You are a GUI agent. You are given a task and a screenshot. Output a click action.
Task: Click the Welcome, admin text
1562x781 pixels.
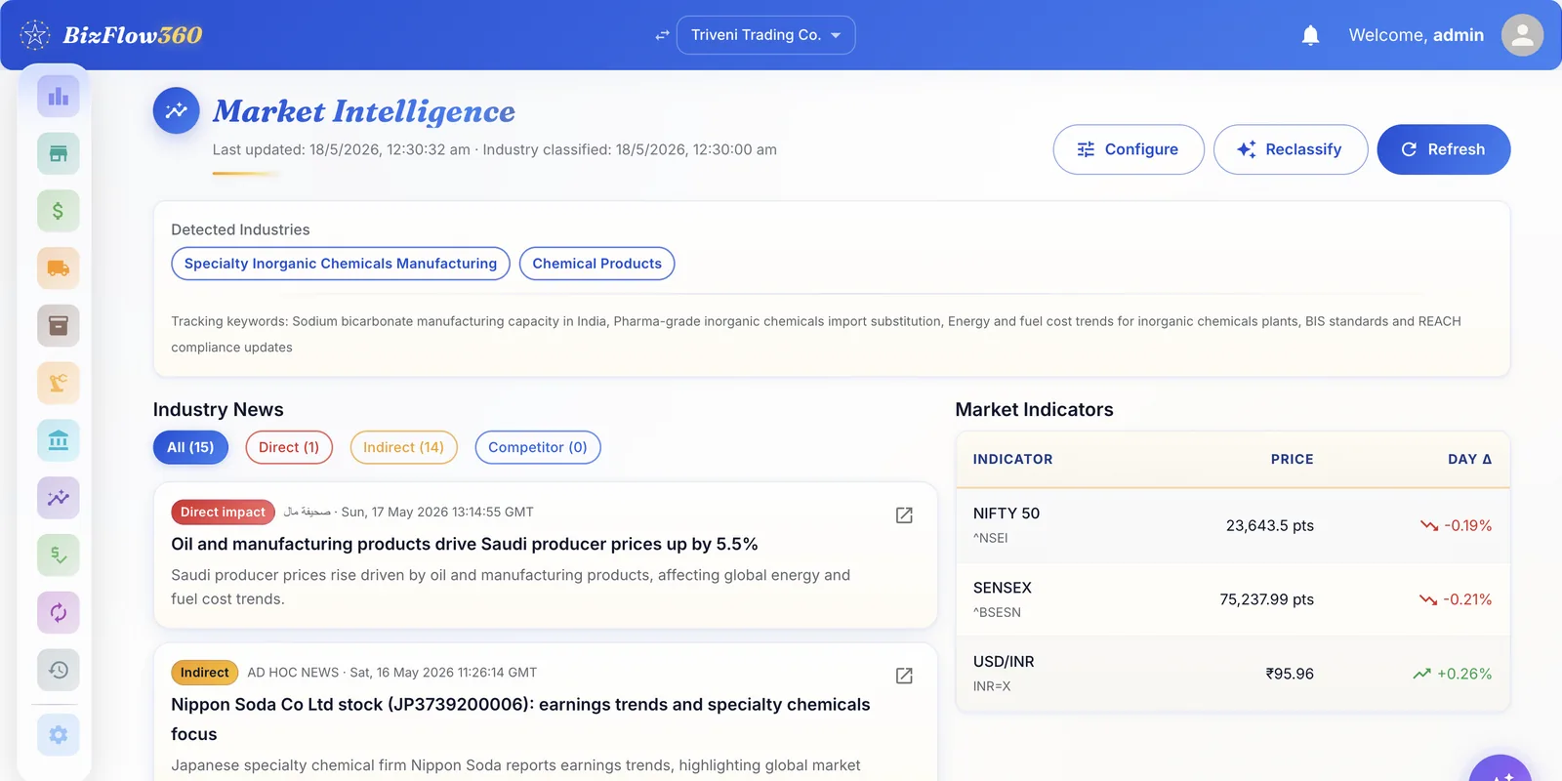coord(1417,35)
